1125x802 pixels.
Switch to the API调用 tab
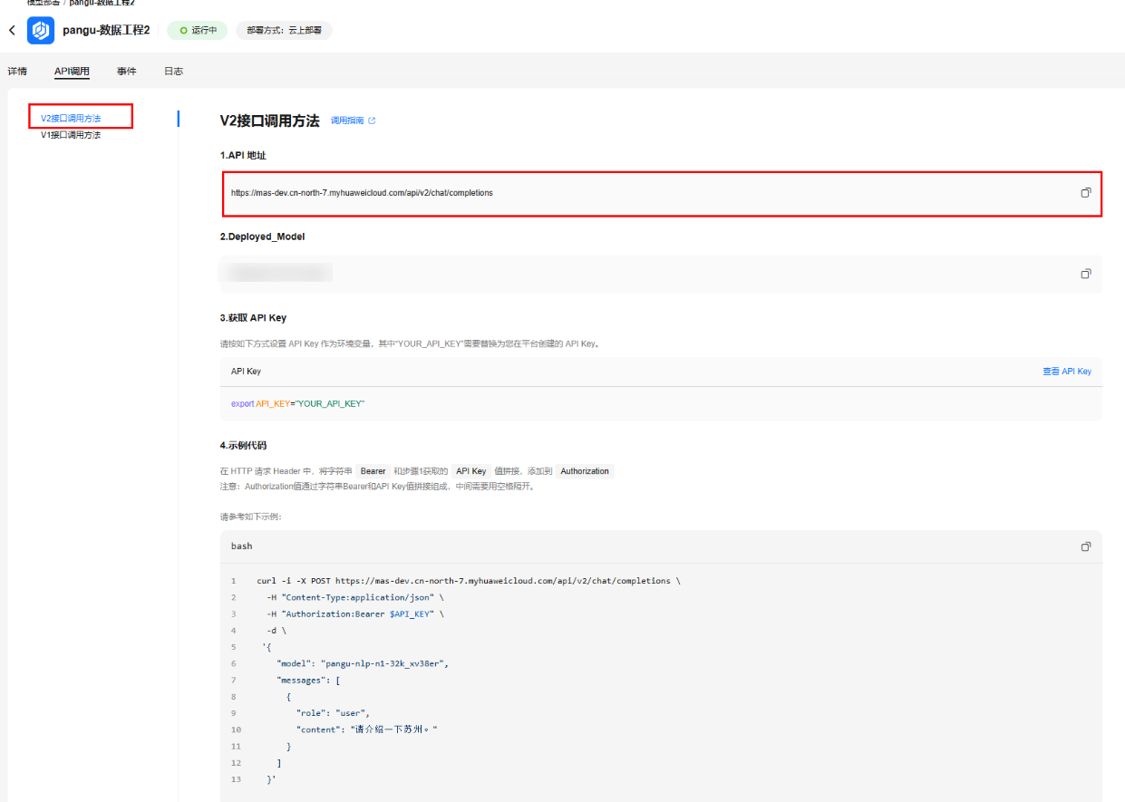[72, 71]
